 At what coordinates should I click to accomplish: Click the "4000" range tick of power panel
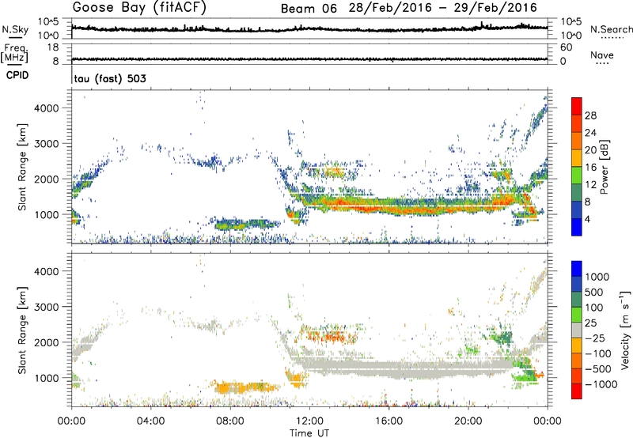[47, 108]
